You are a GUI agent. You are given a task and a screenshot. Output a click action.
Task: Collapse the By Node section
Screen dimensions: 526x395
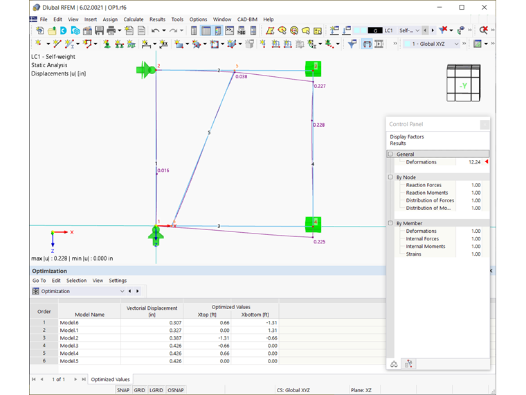[390, 177]
